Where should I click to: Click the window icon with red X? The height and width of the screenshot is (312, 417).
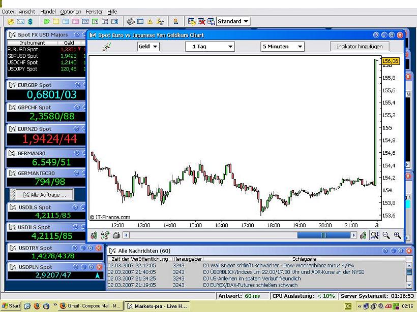(x=201, y=21)
